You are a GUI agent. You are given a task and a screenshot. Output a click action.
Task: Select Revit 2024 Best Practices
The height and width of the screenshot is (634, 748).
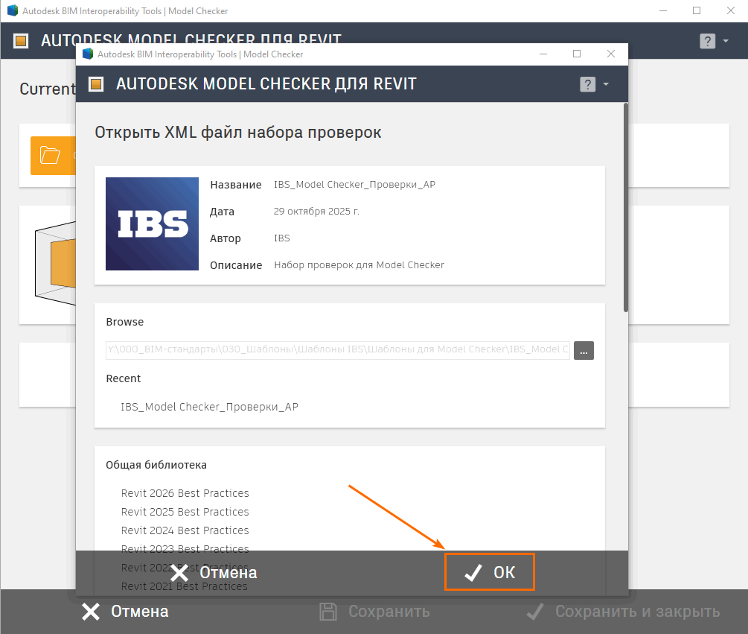(185, 530)
